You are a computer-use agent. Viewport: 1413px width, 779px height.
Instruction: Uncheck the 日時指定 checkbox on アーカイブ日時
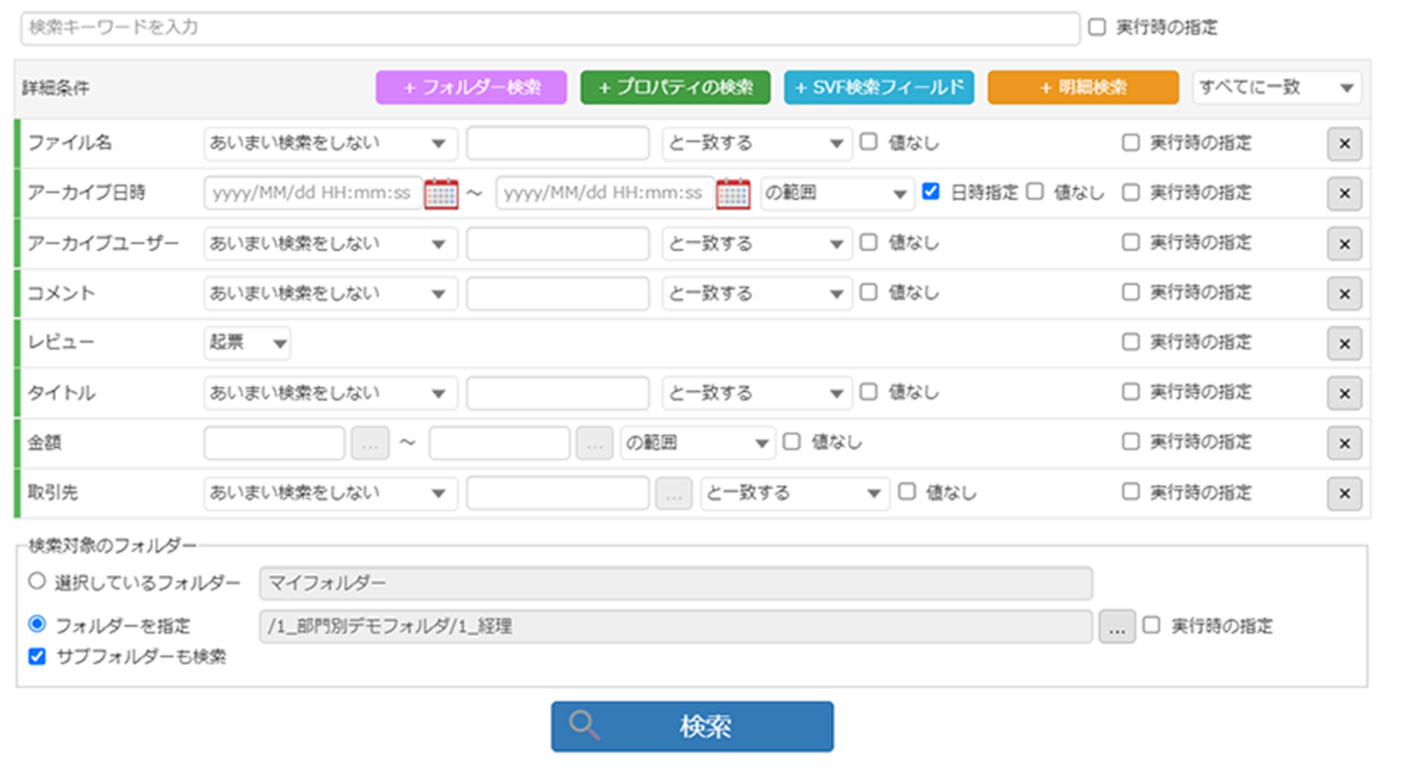point(932,193)
